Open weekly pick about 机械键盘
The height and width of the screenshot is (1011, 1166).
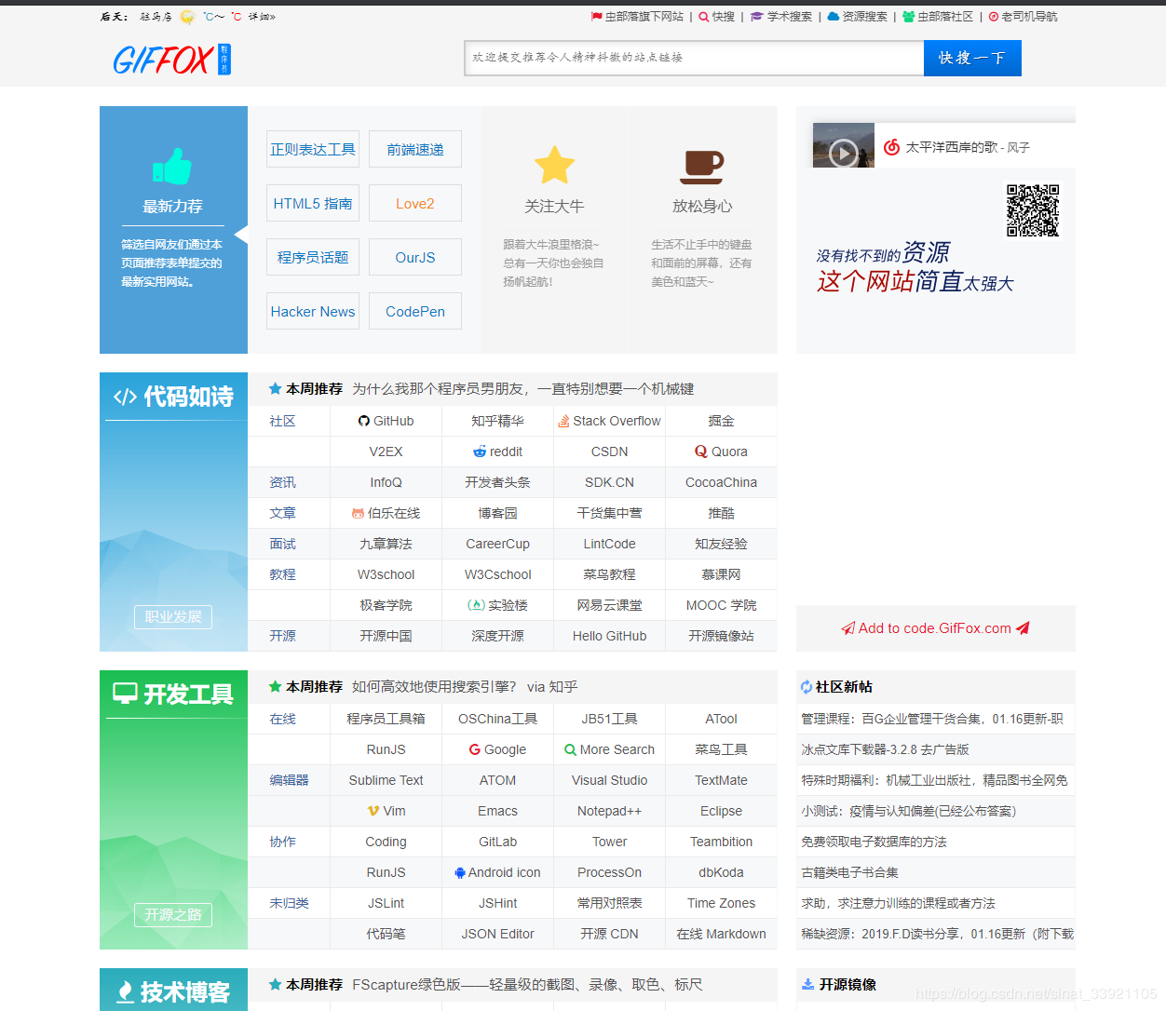tap(523, 389)
